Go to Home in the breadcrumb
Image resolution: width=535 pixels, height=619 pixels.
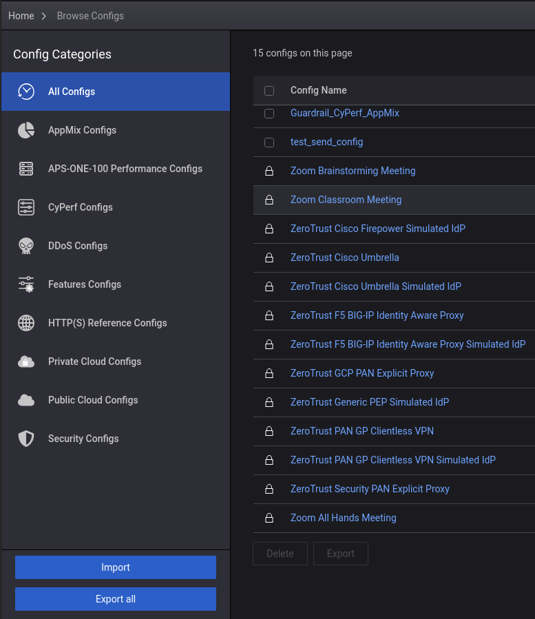[21, 16]
